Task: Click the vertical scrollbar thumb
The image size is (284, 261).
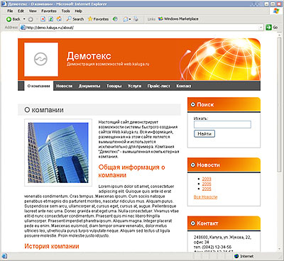Action: tap(280, 104)
